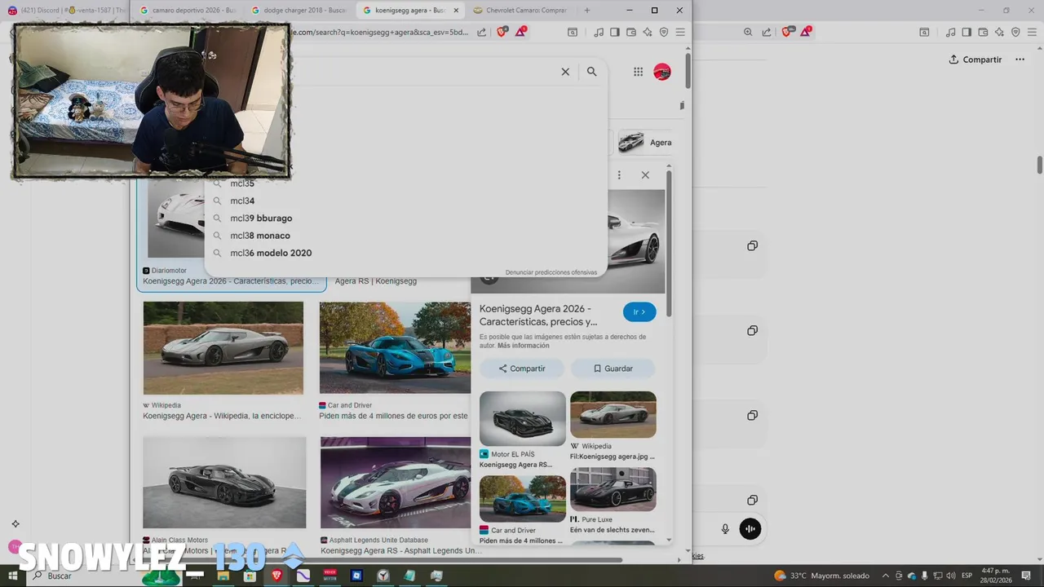The image size is (1044, 587).
Task: Open Brave Wallet in front window
Action: 630,32
